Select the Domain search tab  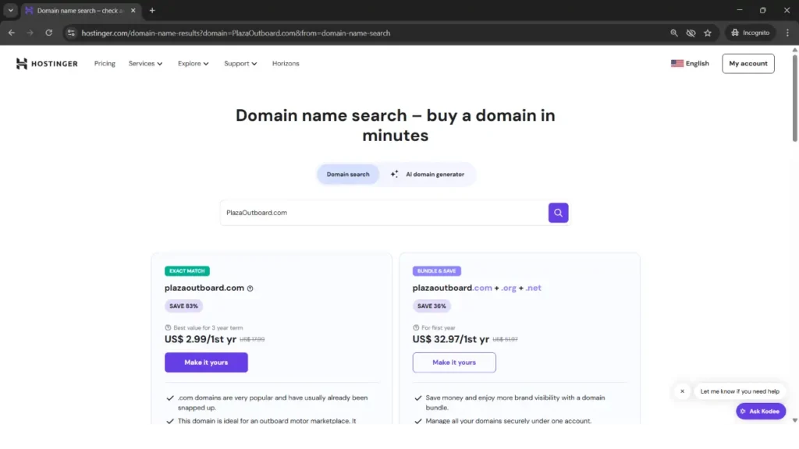click(348, 175)
